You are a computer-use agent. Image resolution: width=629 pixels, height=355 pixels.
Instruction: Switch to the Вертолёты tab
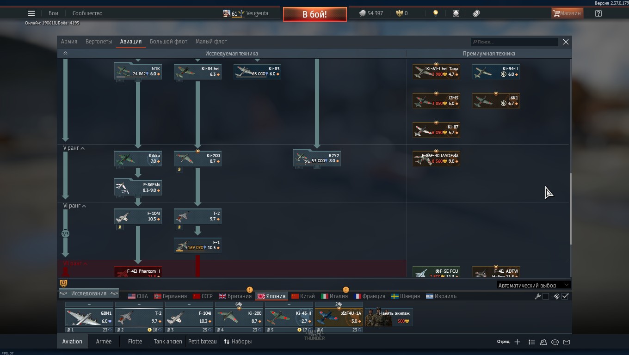pyautogui.click(x=99, y=42)
